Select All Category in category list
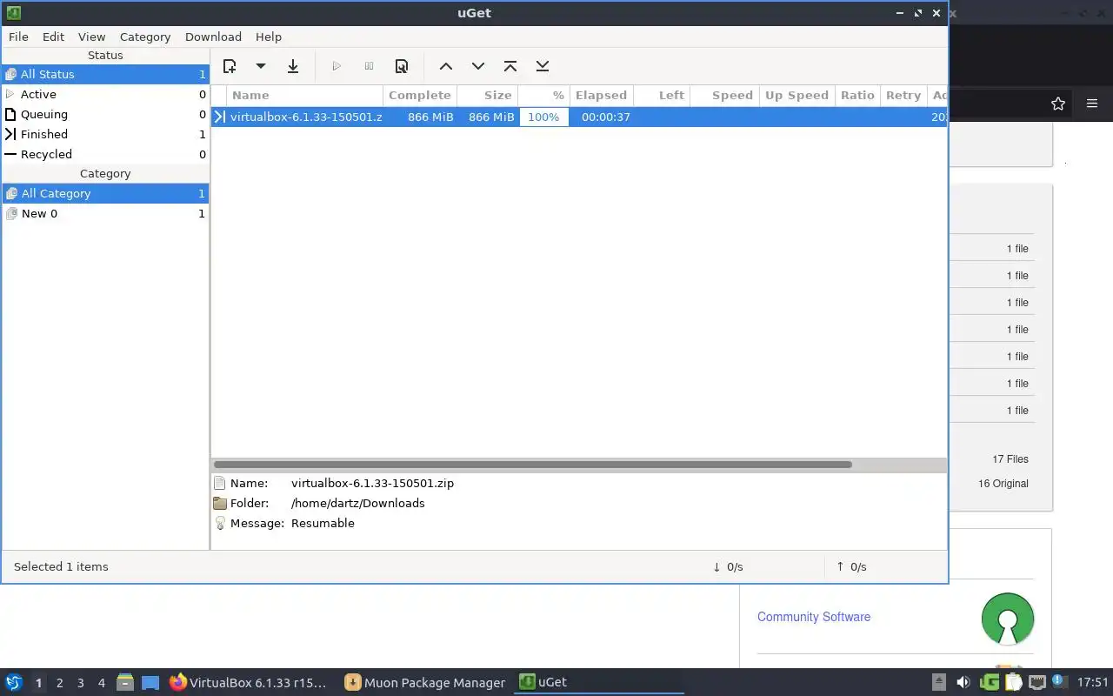1113x696 pixels. 105,193
